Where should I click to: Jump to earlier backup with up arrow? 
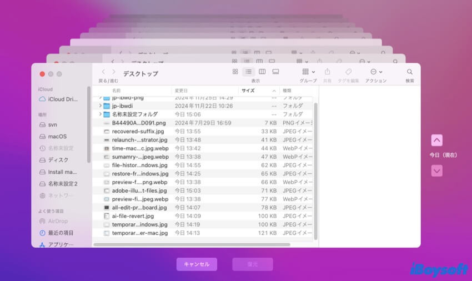(x=437, y=140)
